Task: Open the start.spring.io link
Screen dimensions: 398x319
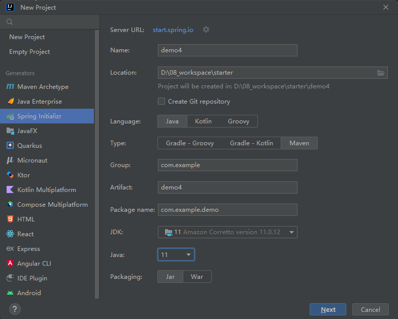Action: click(173, 30)
